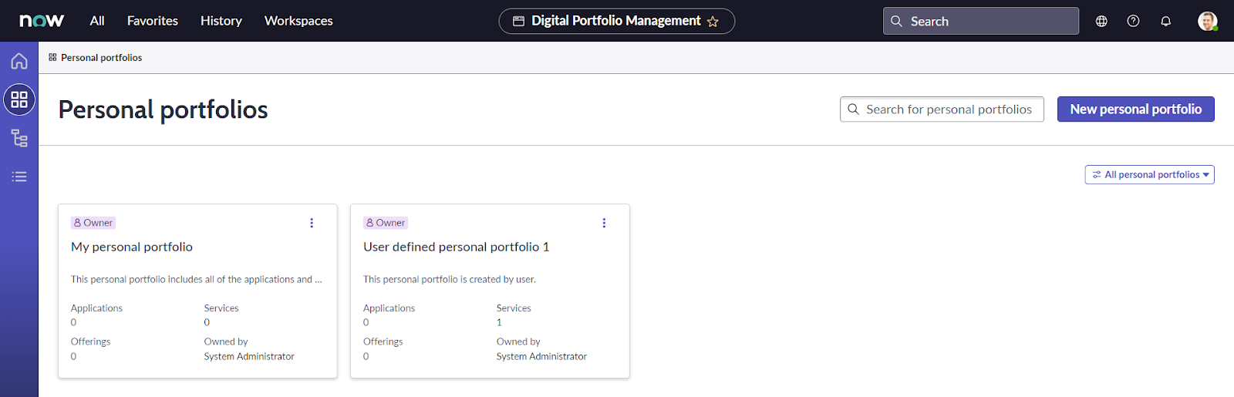The height and width of the screenshot is (397, 1234).
Task: Click the ServiceNow logo
Action: click(x=42, y=21)
